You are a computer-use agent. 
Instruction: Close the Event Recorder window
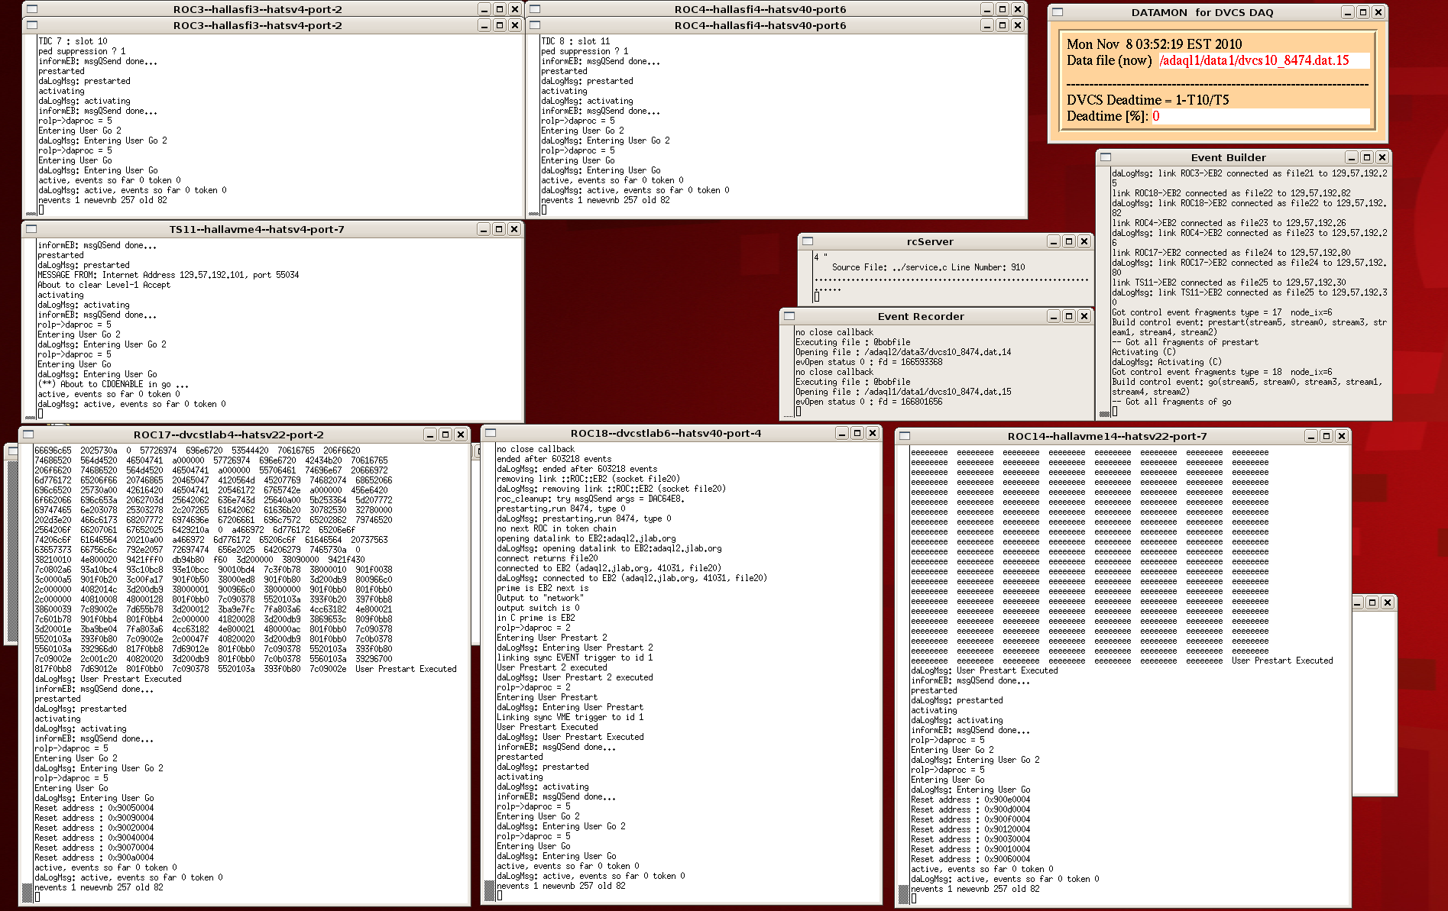pos(1084,316)
